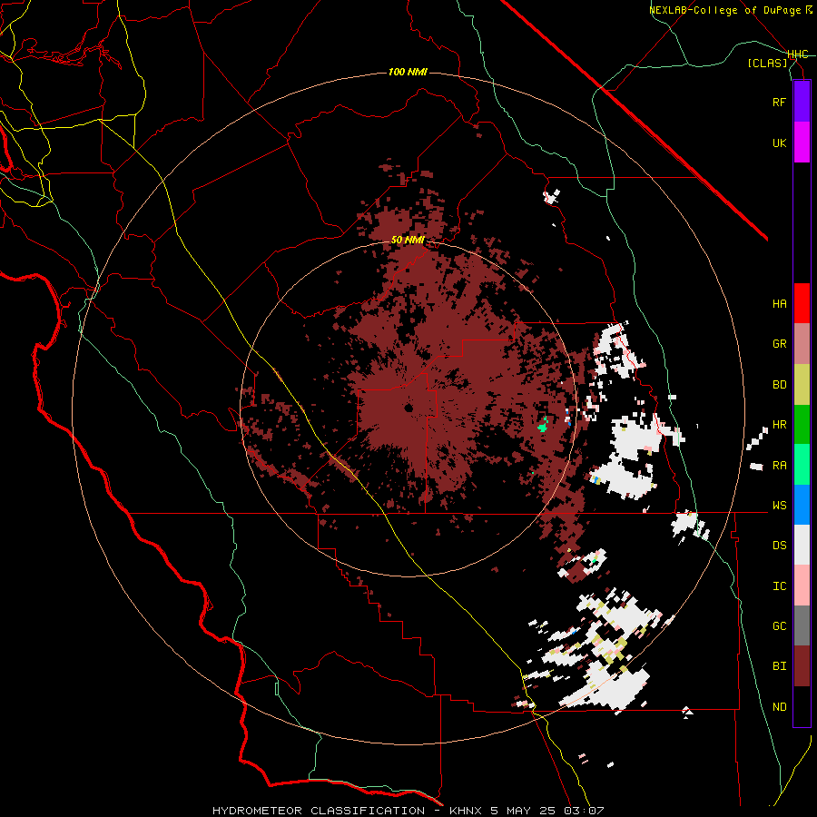Click the HYDROMETEOR CLASSIFICATION title text
Image resolution: width=817 pixels, height=817 pixels.
coord(319,811)
